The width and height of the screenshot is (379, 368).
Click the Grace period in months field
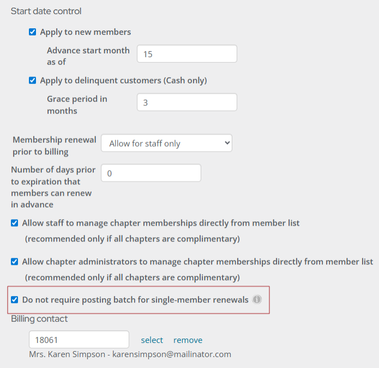pyautogui.click(x=187, y=102)
